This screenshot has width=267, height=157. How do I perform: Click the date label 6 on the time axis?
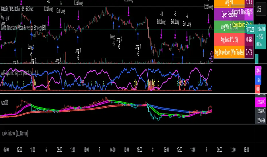click(46, 150)
